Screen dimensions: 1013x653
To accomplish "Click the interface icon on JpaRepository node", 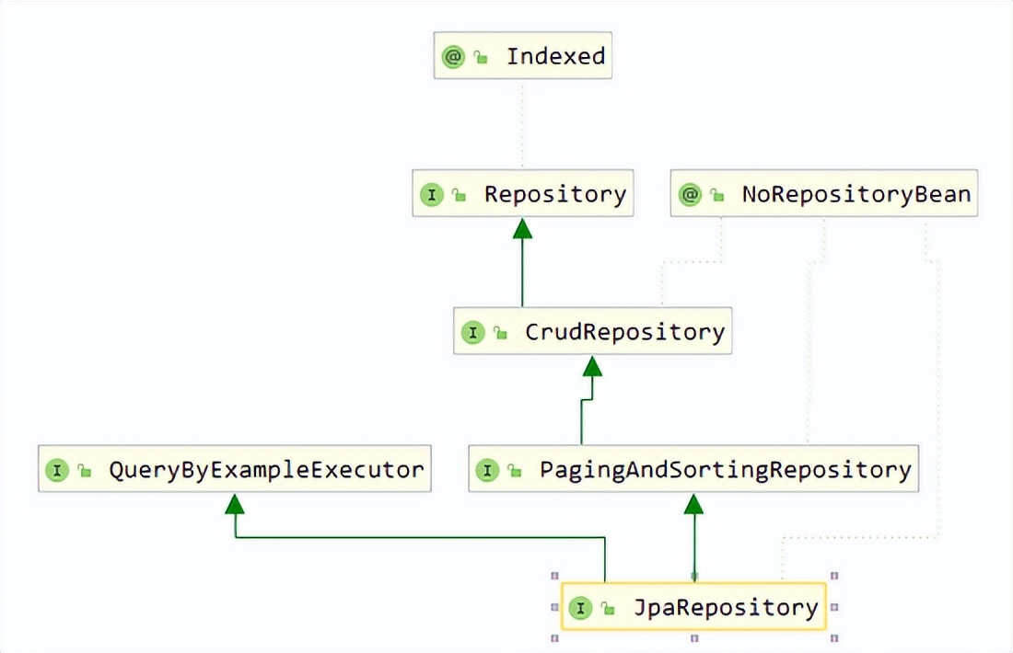I will 580,608.
